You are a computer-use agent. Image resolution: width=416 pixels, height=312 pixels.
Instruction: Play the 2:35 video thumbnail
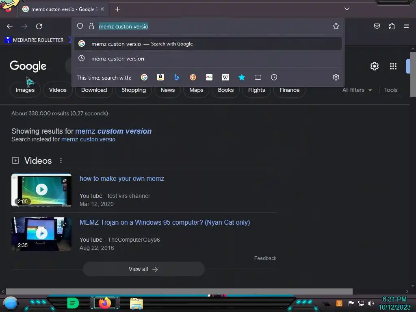point(41,234)
